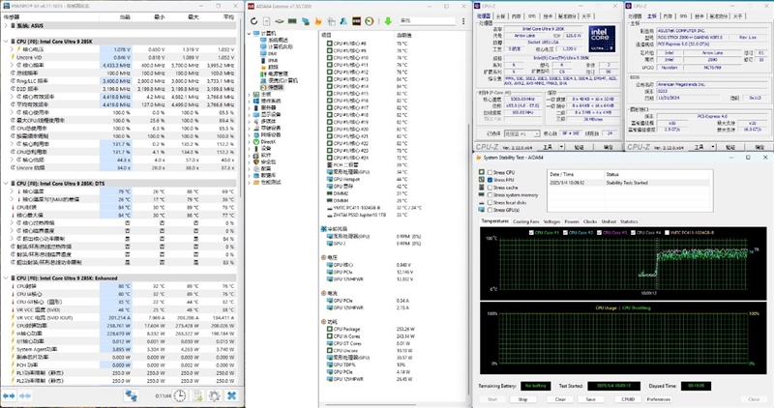This screenshot has width=774, height=408.
Task: Enable Stress GPU(s) checkbox
Action: point(491,210)
